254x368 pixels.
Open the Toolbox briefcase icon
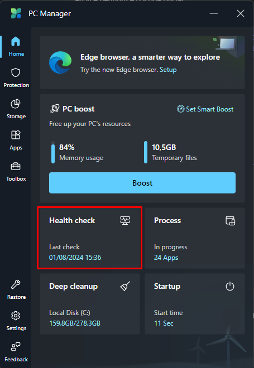pyautogui.click(x=16, y=166)
